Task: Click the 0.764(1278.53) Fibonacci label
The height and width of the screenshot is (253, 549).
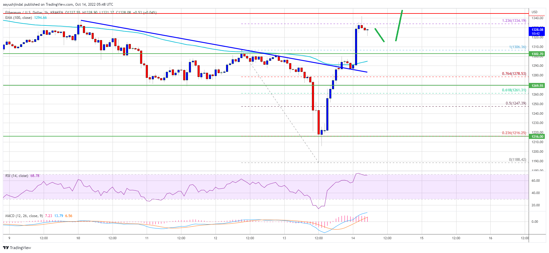Action: pos(514,74)
